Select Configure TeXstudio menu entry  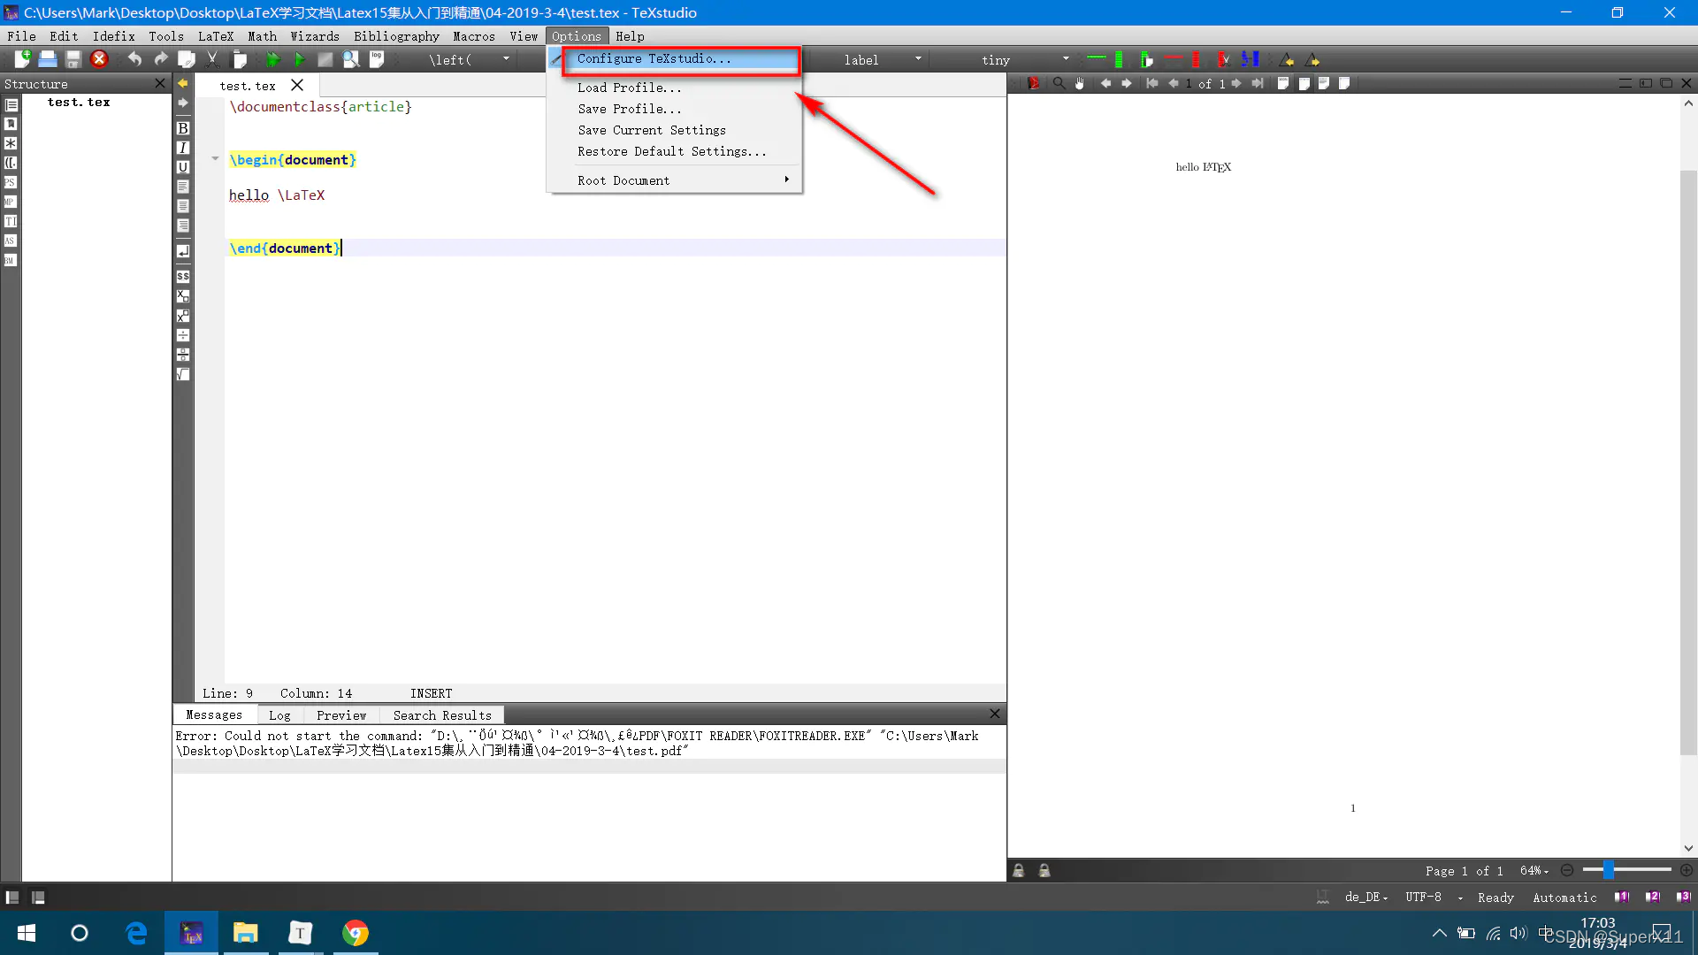pos(675,58)
